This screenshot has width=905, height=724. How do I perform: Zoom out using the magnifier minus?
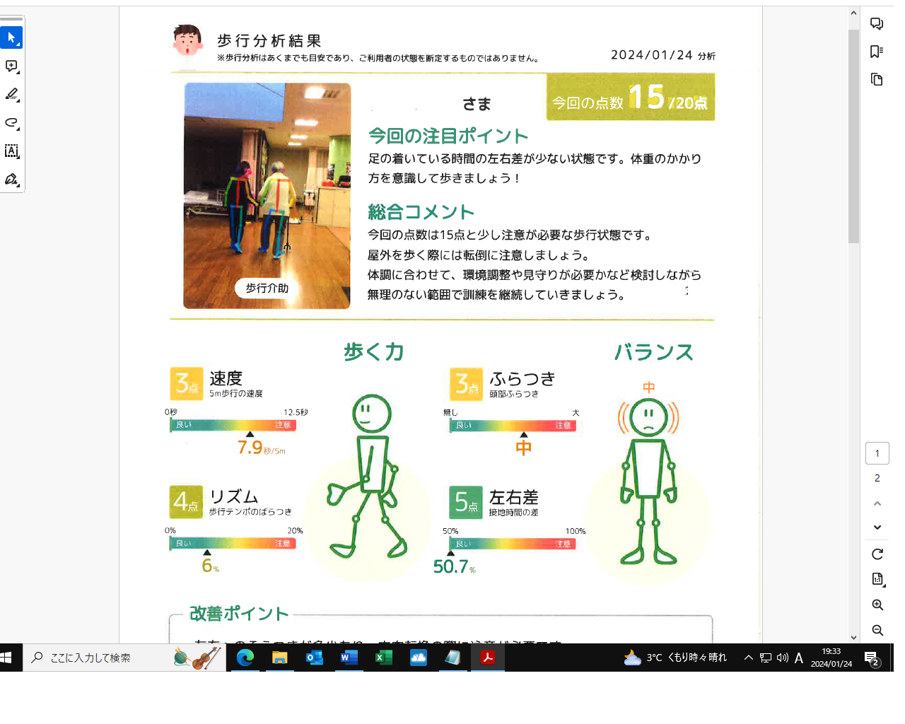pyautogui.click(x=877, y=630)
